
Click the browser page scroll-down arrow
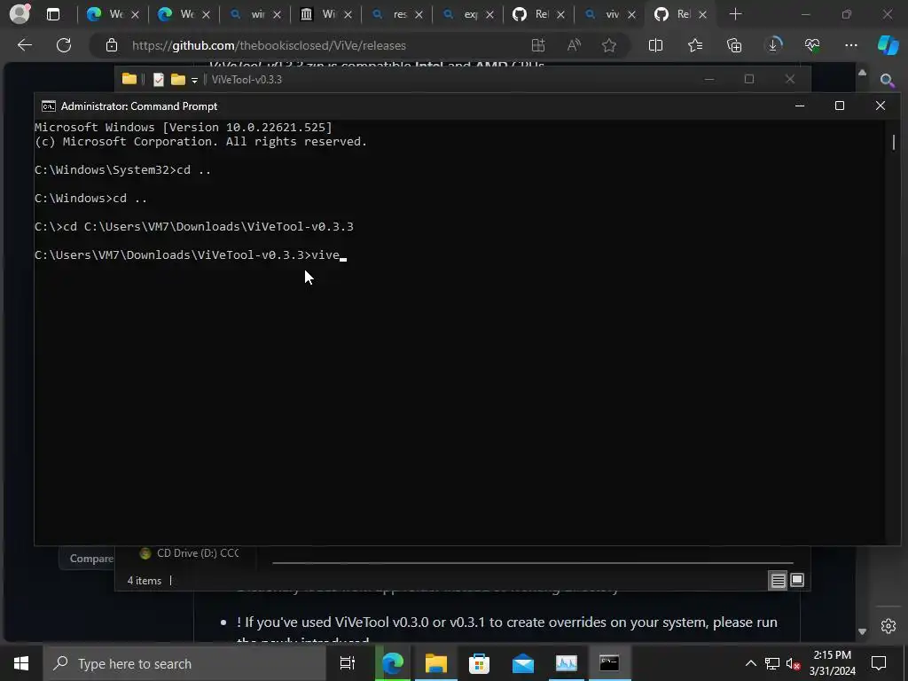click(862, 631)
